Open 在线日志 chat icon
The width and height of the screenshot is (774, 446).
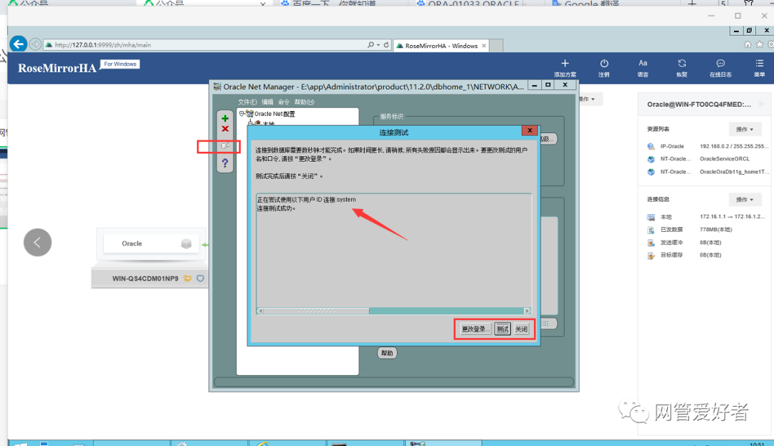pyautogui.click(x=721, y=63)
